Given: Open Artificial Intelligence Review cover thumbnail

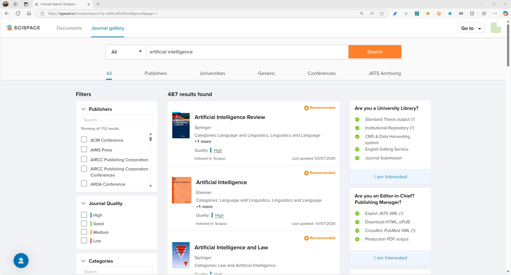Looking at the screenshot, I should click(x=181, y=125).
